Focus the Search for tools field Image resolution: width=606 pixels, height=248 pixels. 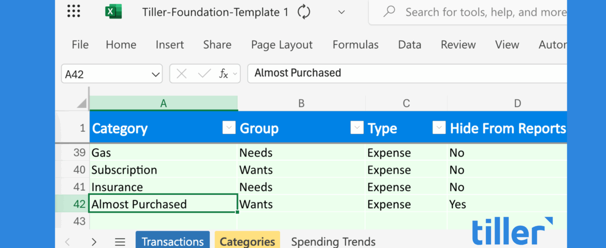[x=468, y=12]
